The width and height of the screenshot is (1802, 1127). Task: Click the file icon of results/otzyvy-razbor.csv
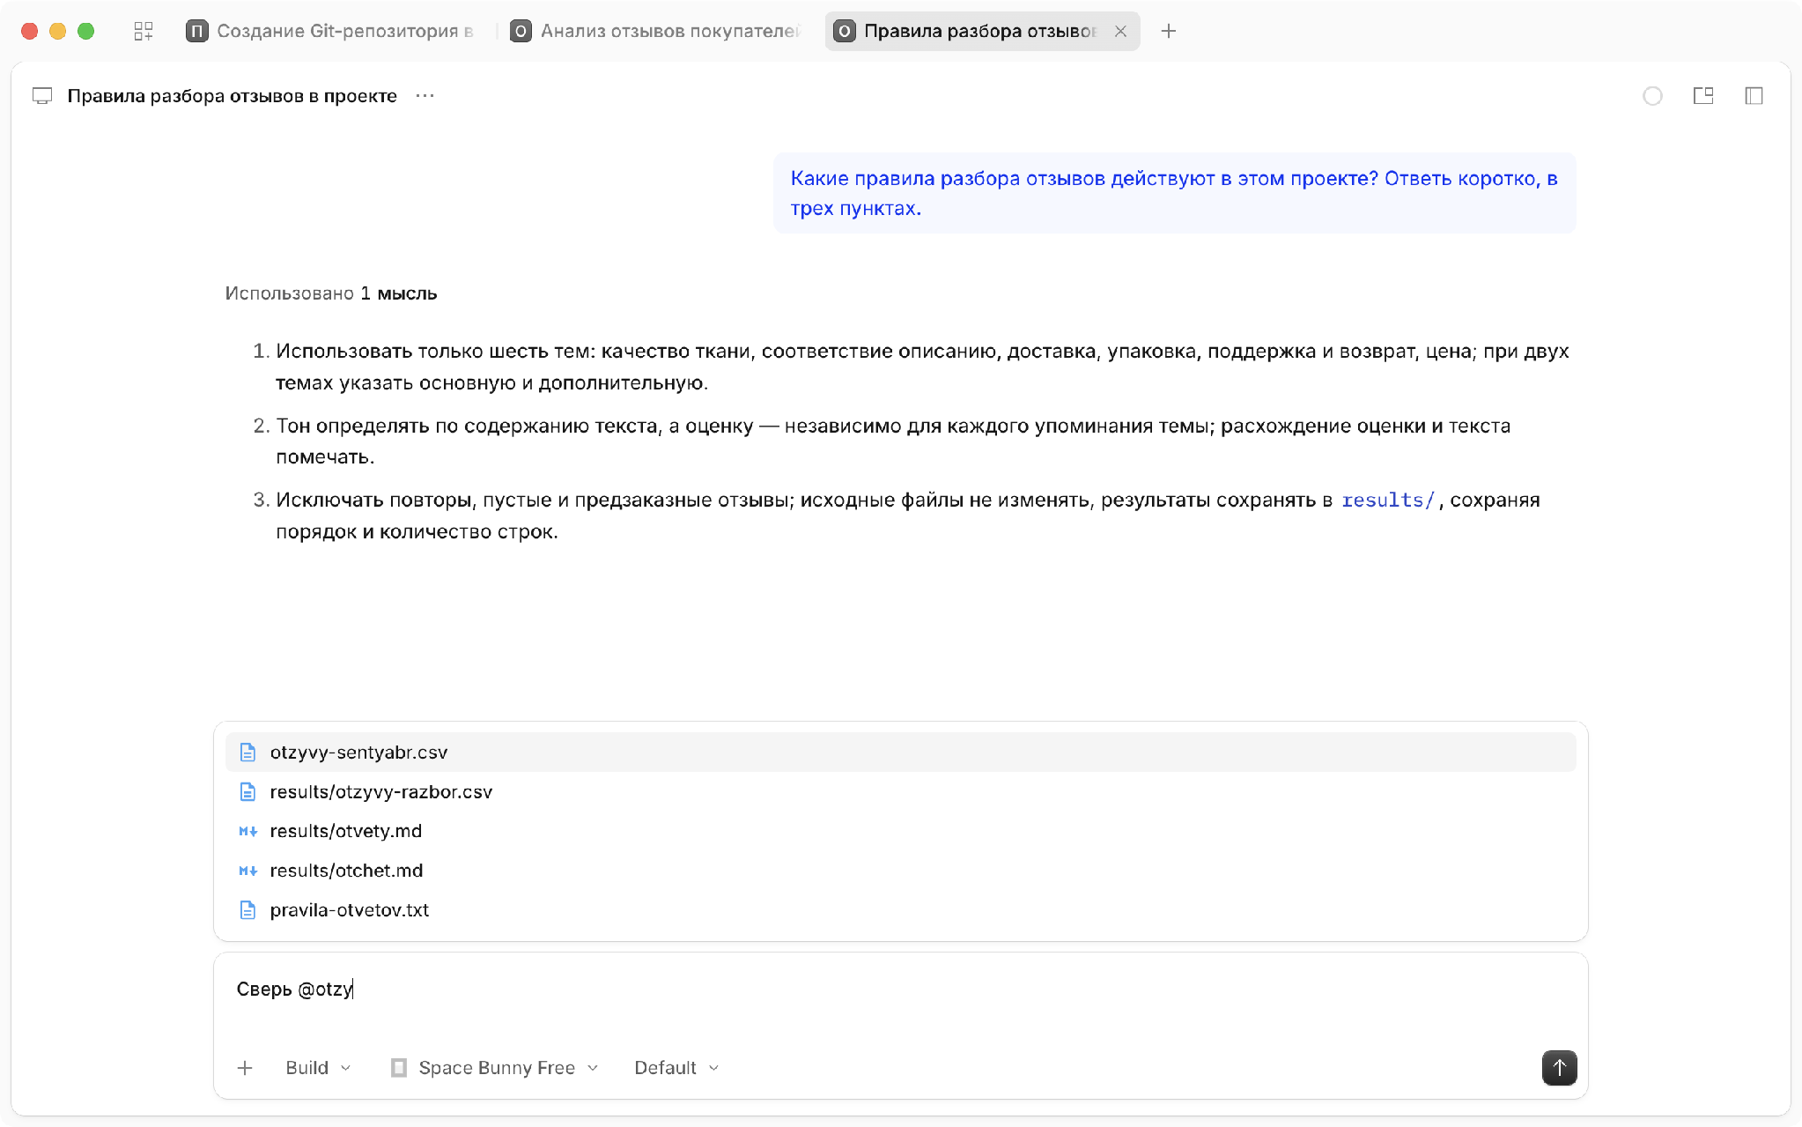tap(248, 792)
